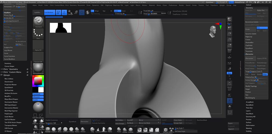This screenshot has height=134, width=272.
Task: Expand the Modify Topology section
Action: 251,86
